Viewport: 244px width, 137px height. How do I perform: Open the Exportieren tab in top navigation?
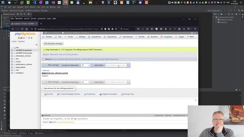click(x=95, y=37)
